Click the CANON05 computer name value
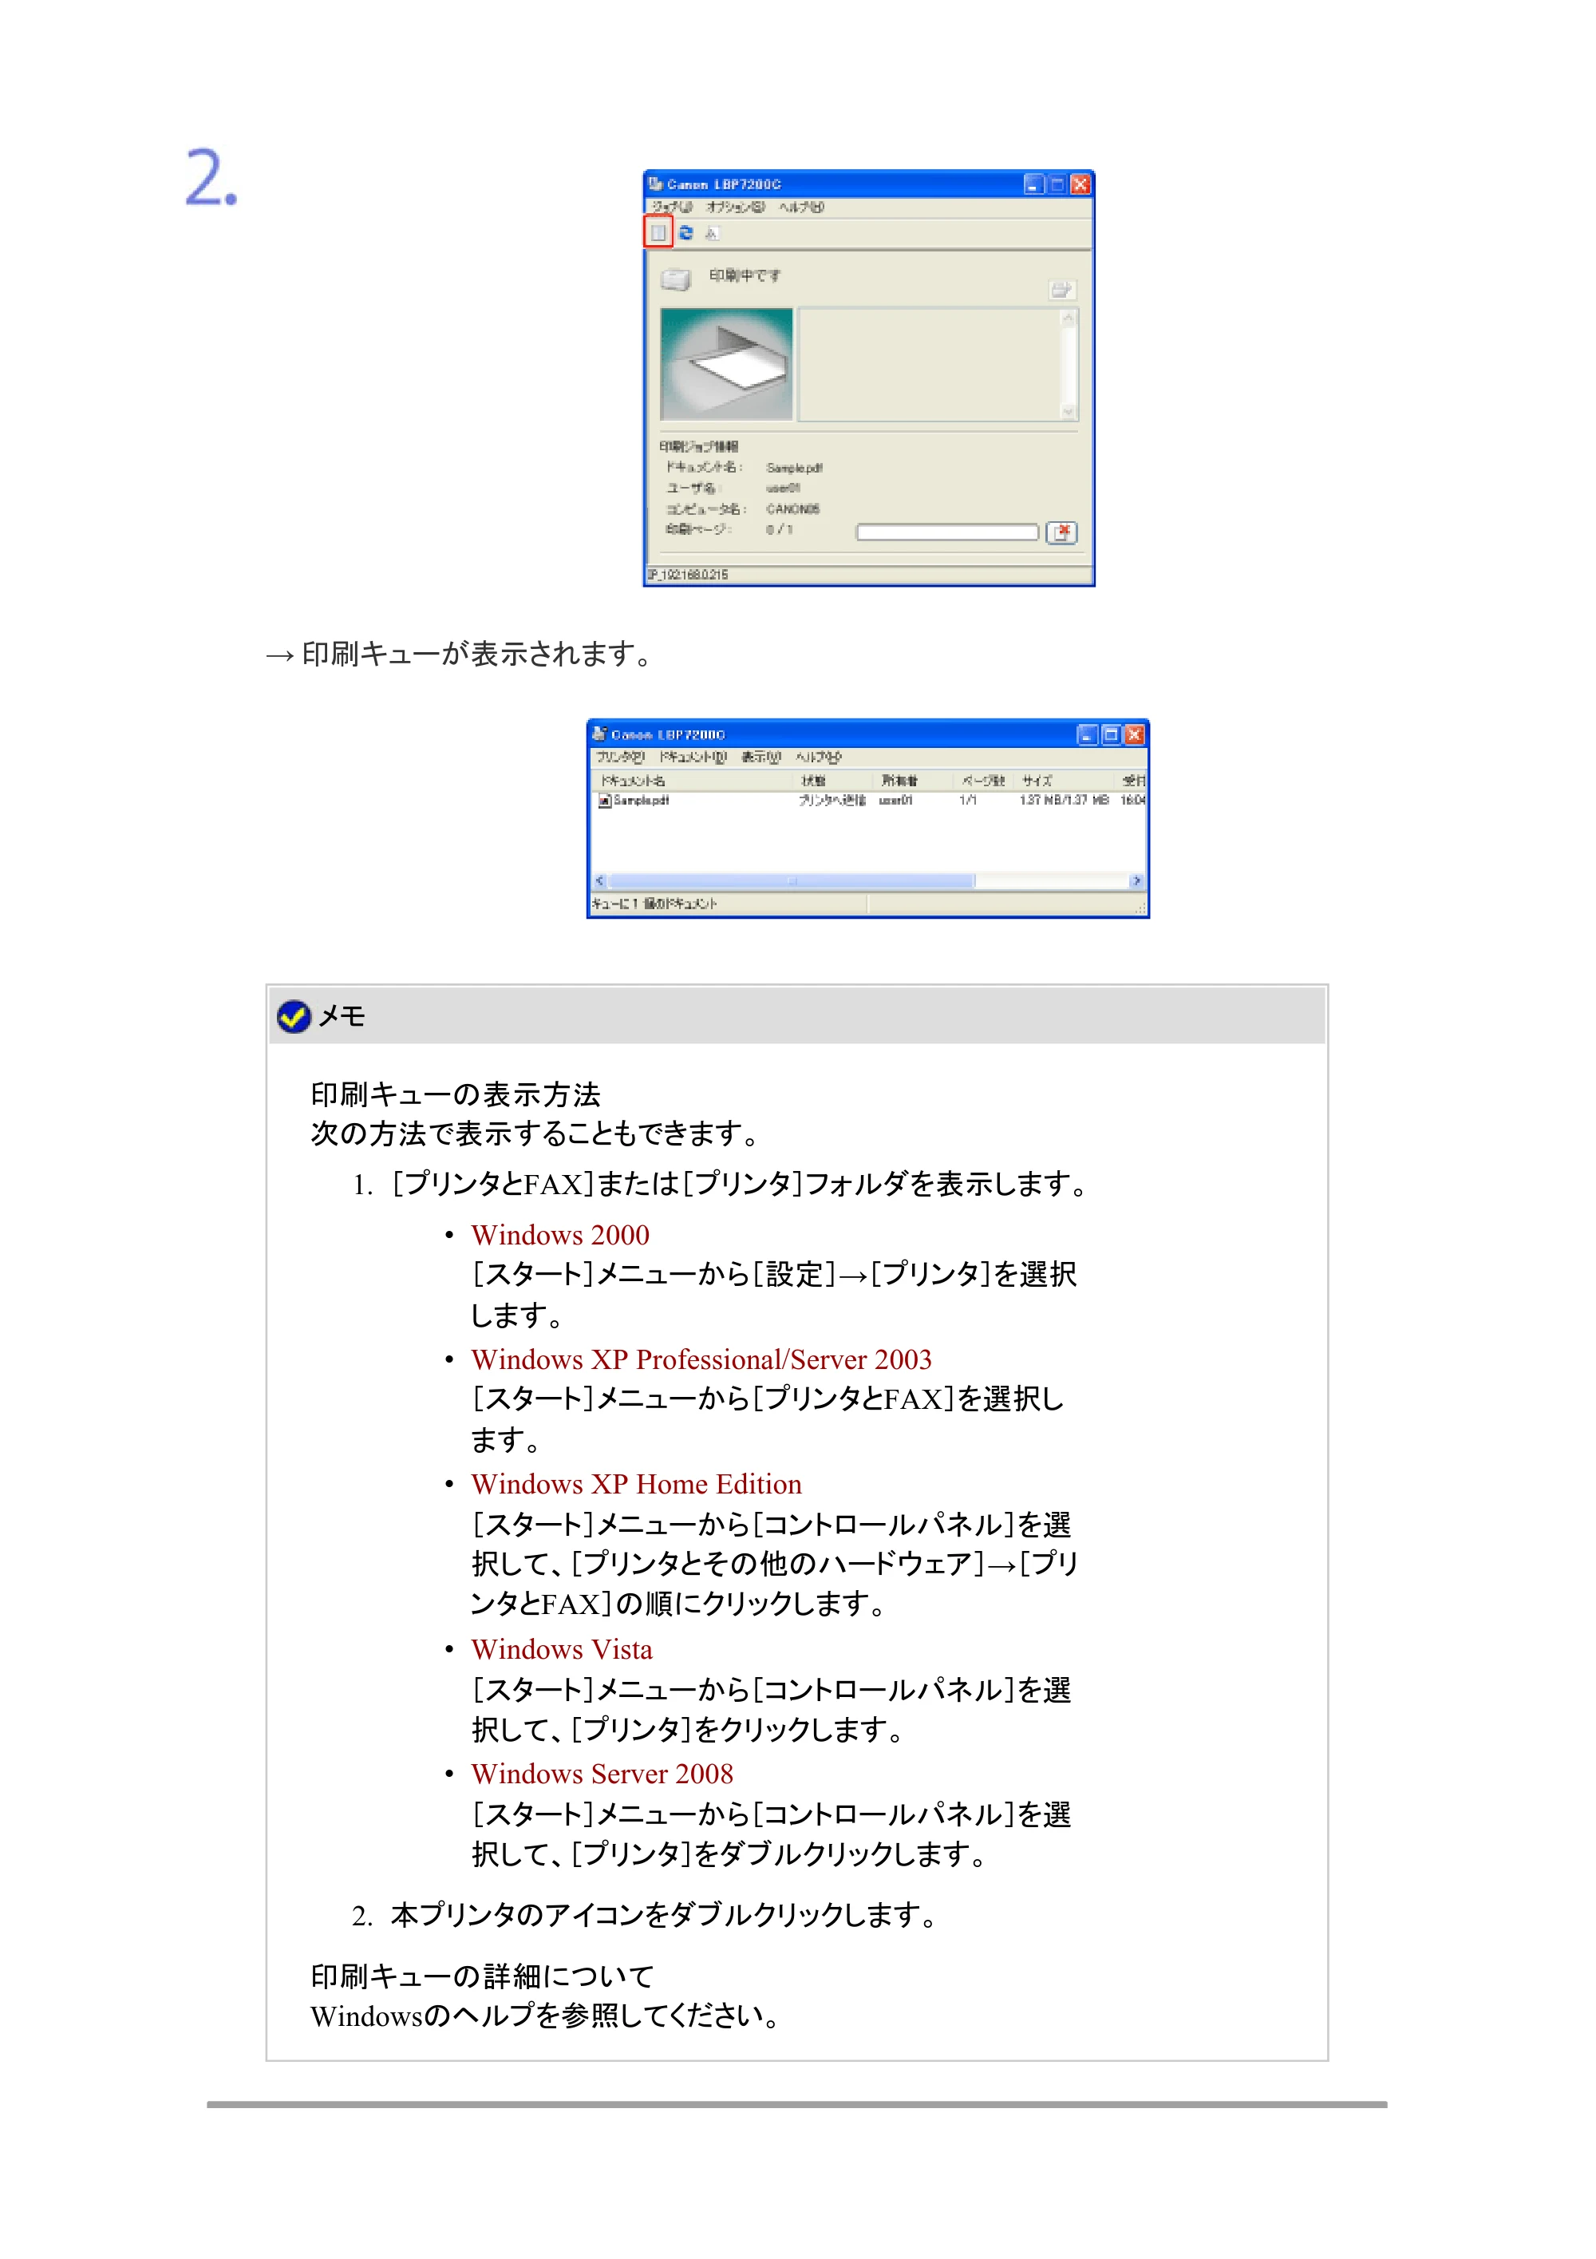 tap(792, 508)
